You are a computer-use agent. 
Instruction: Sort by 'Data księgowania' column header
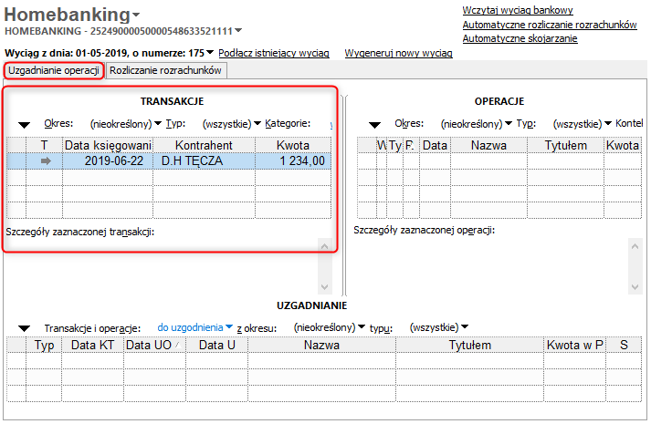coord(108,145)
